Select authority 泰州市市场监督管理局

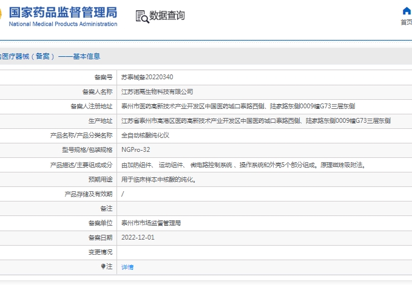click(x=151, y=223)
